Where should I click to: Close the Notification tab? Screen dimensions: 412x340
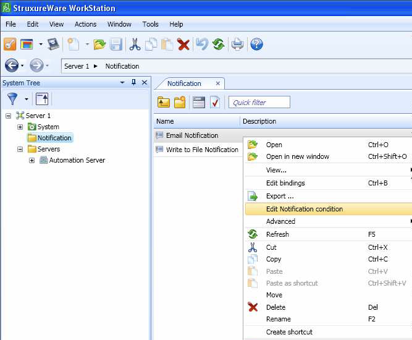218,83
